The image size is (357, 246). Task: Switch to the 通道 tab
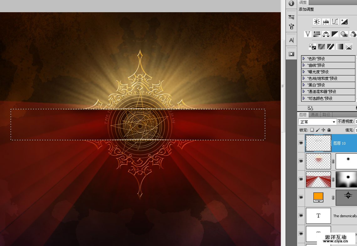[315, 115]
